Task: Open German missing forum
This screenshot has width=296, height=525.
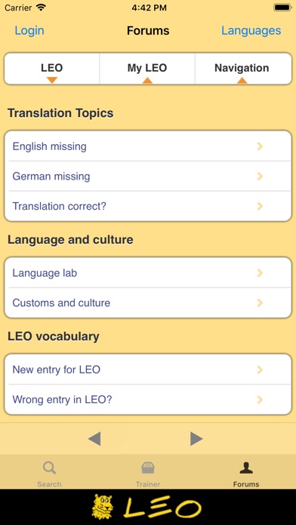Action: [148, 176]
